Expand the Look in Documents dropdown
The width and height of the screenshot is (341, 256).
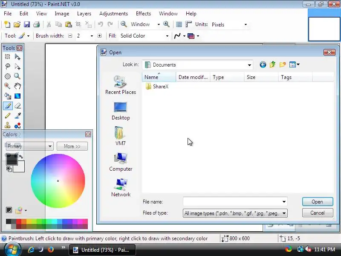tap(249, 65)
